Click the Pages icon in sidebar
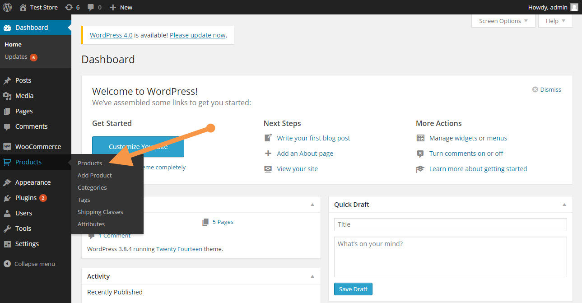The width and height of the screenshot is (582, 303). tap(7, 111)
